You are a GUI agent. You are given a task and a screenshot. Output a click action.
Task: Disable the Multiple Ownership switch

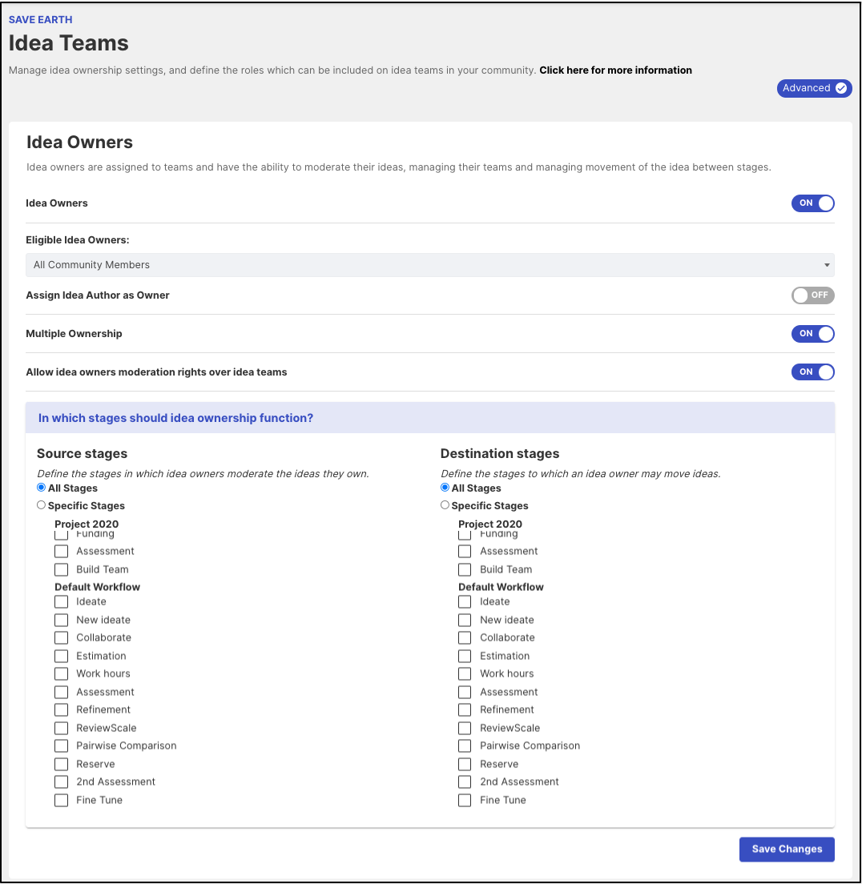tap(812, 334)
